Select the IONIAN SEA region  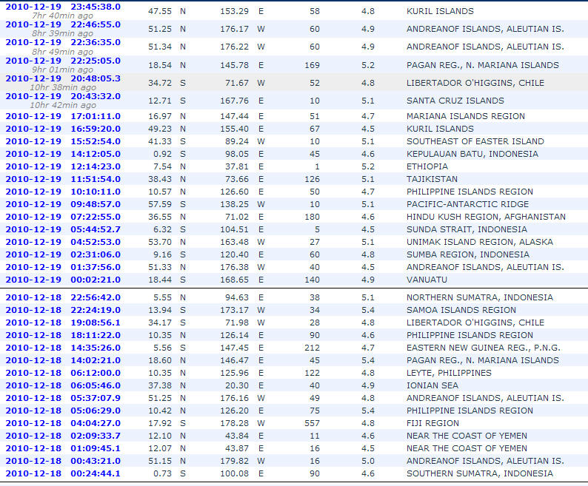click(432, 385)
